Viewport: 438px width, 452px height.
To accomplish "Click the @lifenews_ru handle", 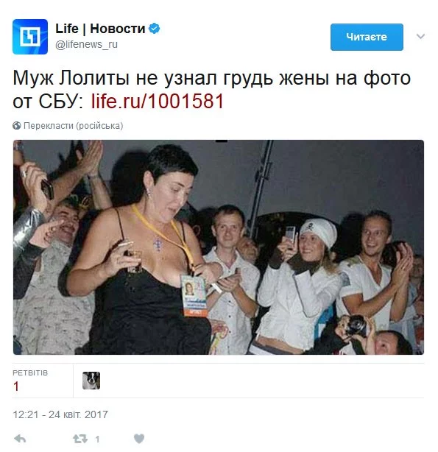I will tap(86, 44).
